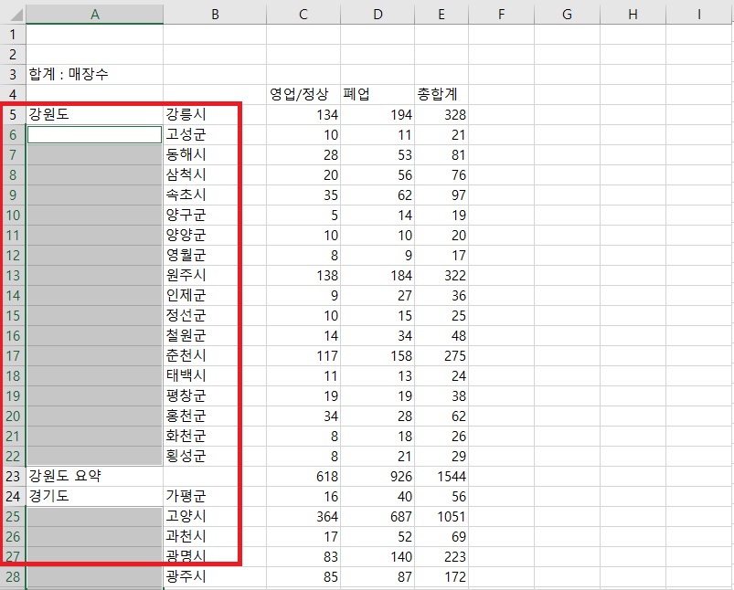Viewport: 734px width, 590px height.
Task: Click the total 275 in 춘천시 row
Action: [x=441, y=356]
